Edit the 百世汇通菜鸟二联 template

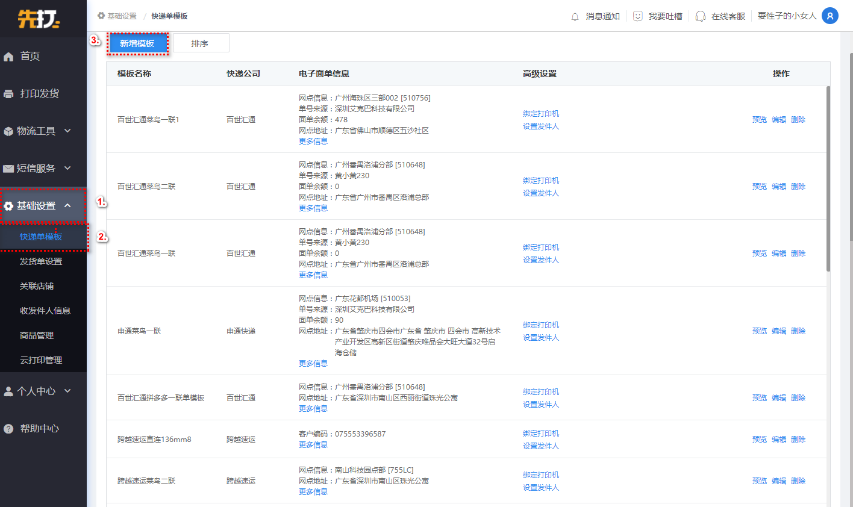pyautogui.click(x=779, y=186)
